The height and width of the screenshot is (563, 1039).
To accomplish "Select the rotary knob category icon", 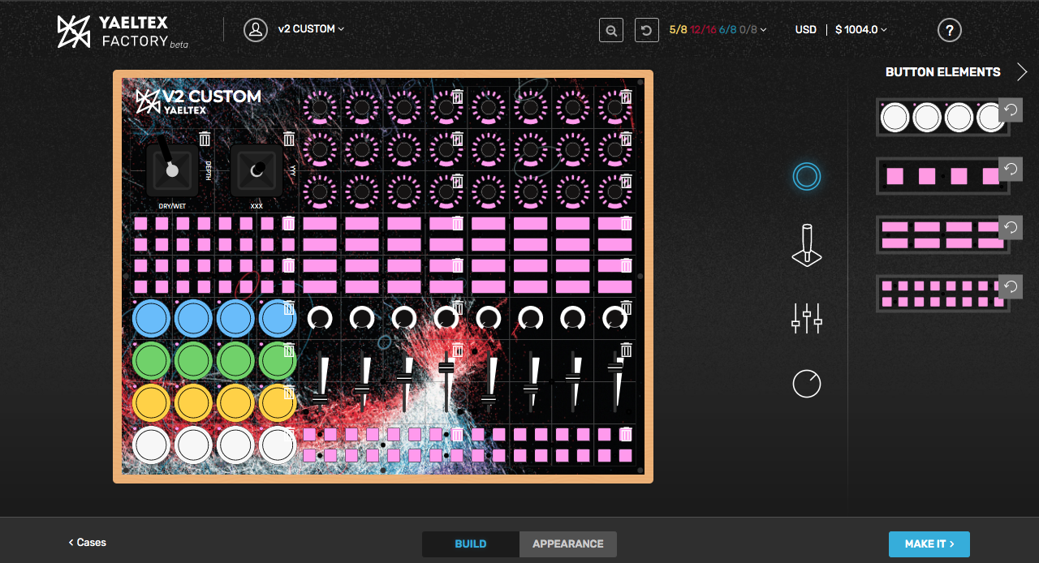I will pyautogui.click(x=807, y=384).
